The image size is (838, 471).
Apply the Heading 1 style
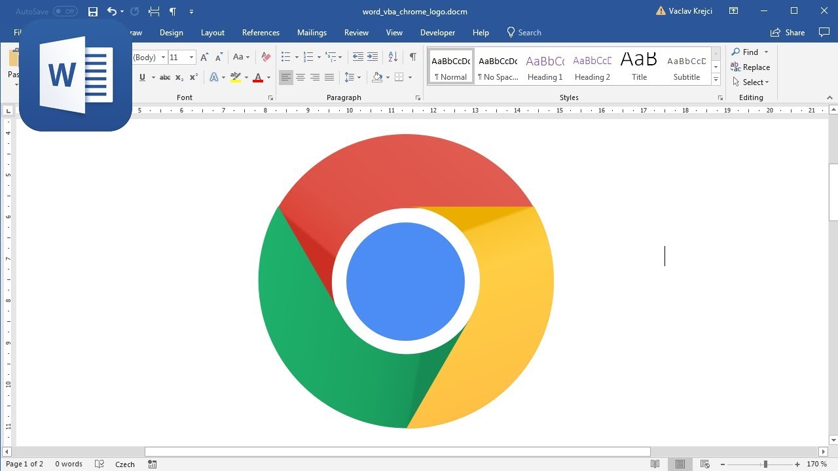coord(545,67)
